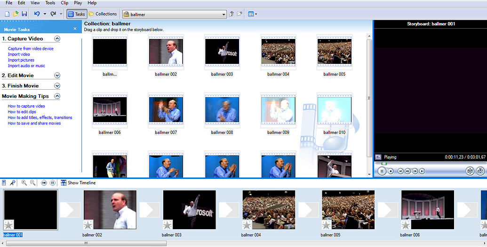The image size is (487, 247).
Task: Click transition cell between ballmer 001 and 002
Action: click(70, 210)
